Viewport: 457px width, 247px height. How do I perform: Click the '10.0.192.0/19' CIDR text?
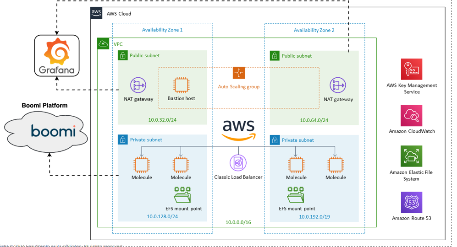[x=314, y=217]
